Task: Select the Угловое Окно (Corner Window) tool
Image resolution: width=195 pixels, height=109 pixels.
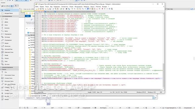Action: point(9,78)
